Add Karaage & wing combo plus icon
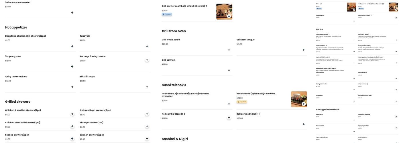 pos(147,60)
